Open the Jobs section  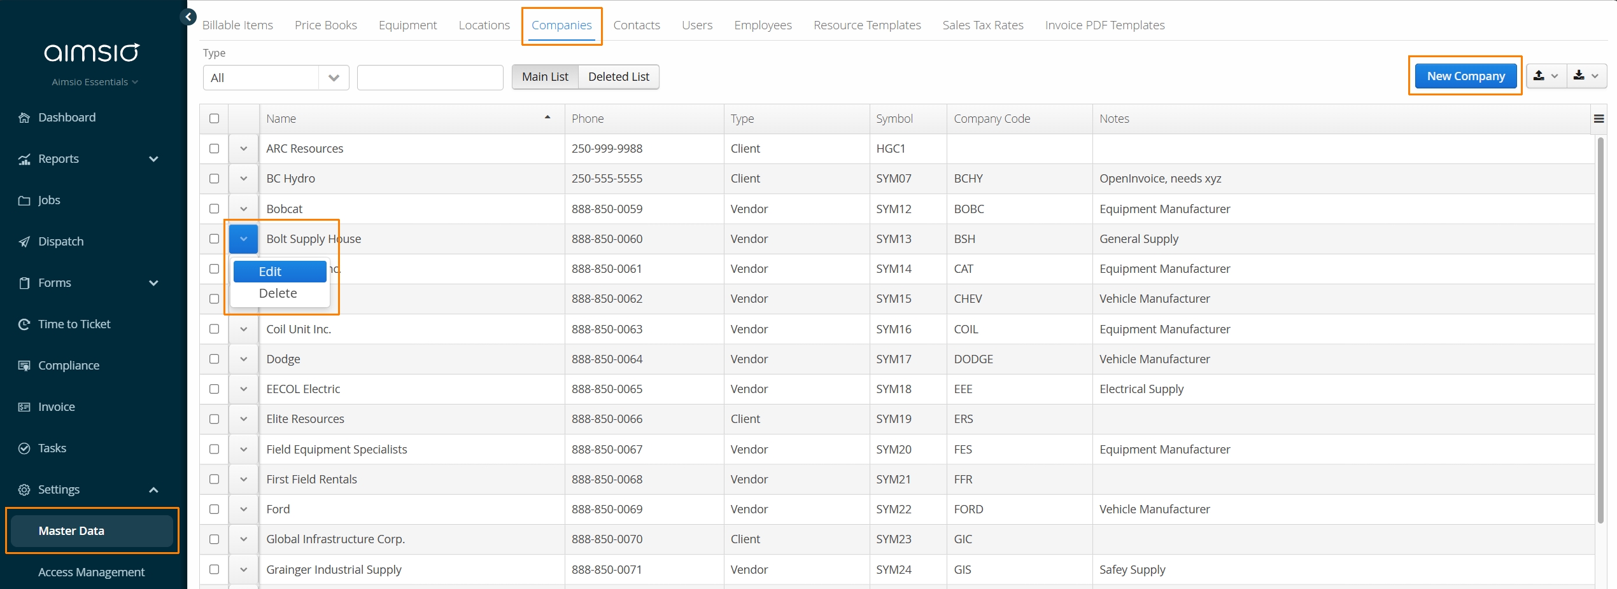tap(49, 200)
